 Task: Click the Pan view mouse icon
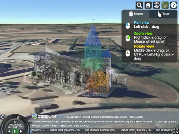click(x=128, y=25)
